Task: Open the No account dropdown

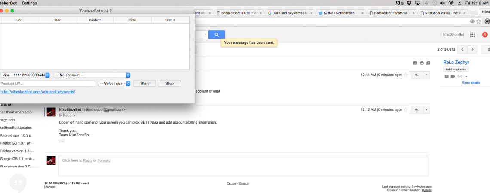Action: [x=92, y=75]
